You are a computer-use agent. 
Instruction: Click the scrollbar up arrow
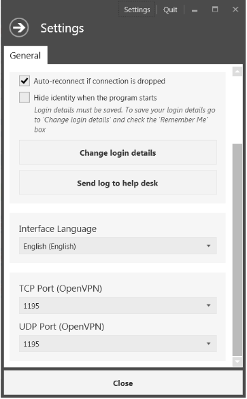[x=237, y=72]
